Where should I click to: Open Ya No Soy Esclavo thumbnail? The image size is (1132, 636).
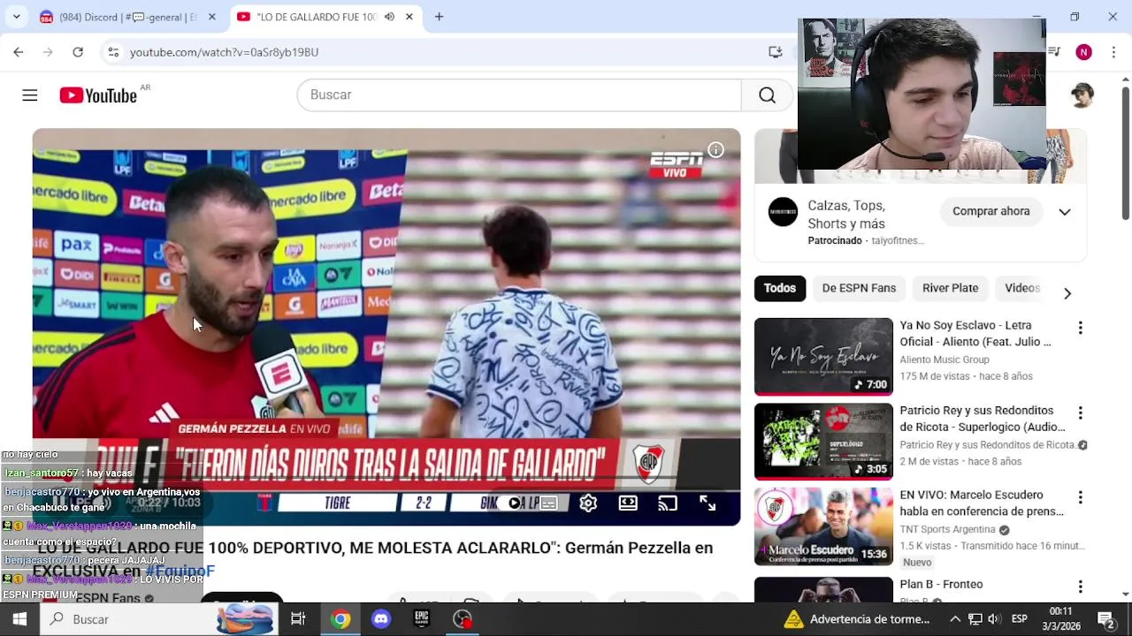(x=823, y=357)
